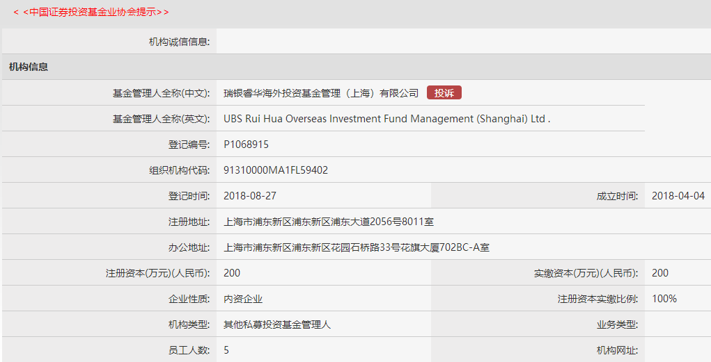Click the 组织机构代码 label
711x362 pixels.
coord(180,171)
